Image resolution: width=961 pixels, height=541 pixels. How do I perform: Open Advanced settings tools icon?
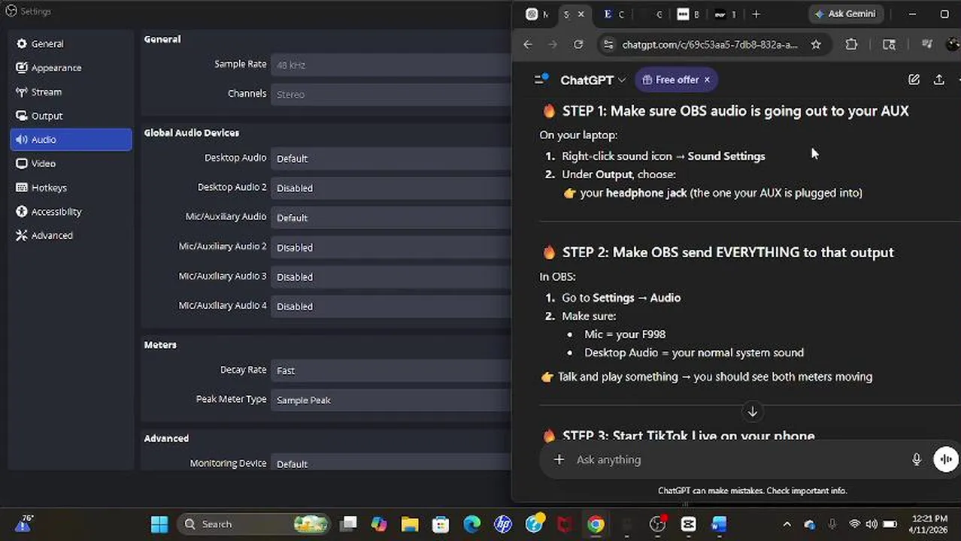22,235
